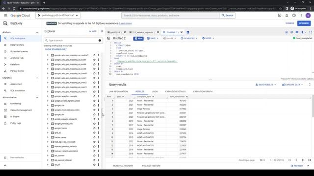Open Analytics Hub in the sidebar
Viewport: 314px width, 176px height.
(17, 58)
